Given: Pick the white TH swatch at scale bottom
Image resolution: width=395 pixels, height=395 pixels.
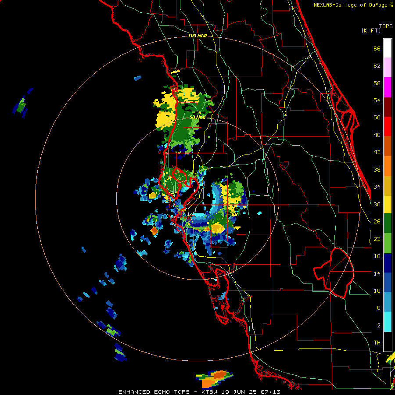Looking at the screenshot, I should coord(388,341).
